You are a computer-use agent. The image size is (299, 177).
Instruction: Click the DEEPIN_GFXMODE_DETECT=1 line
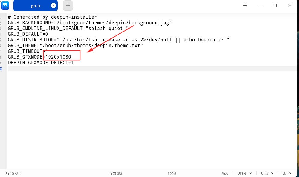point(41,63)
